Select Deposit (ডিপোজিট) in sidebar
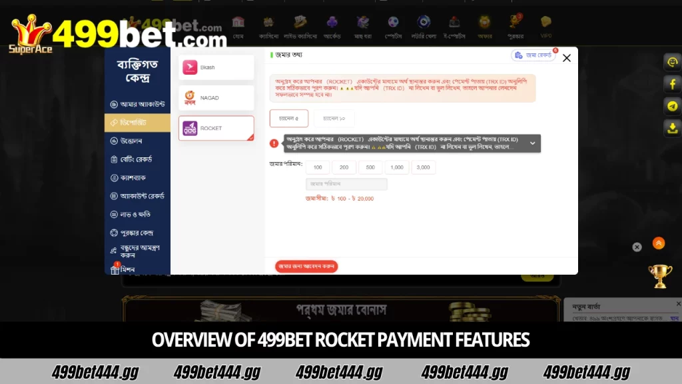The width and height of the screenshot is (682, 384). click(x=137, y=123)
